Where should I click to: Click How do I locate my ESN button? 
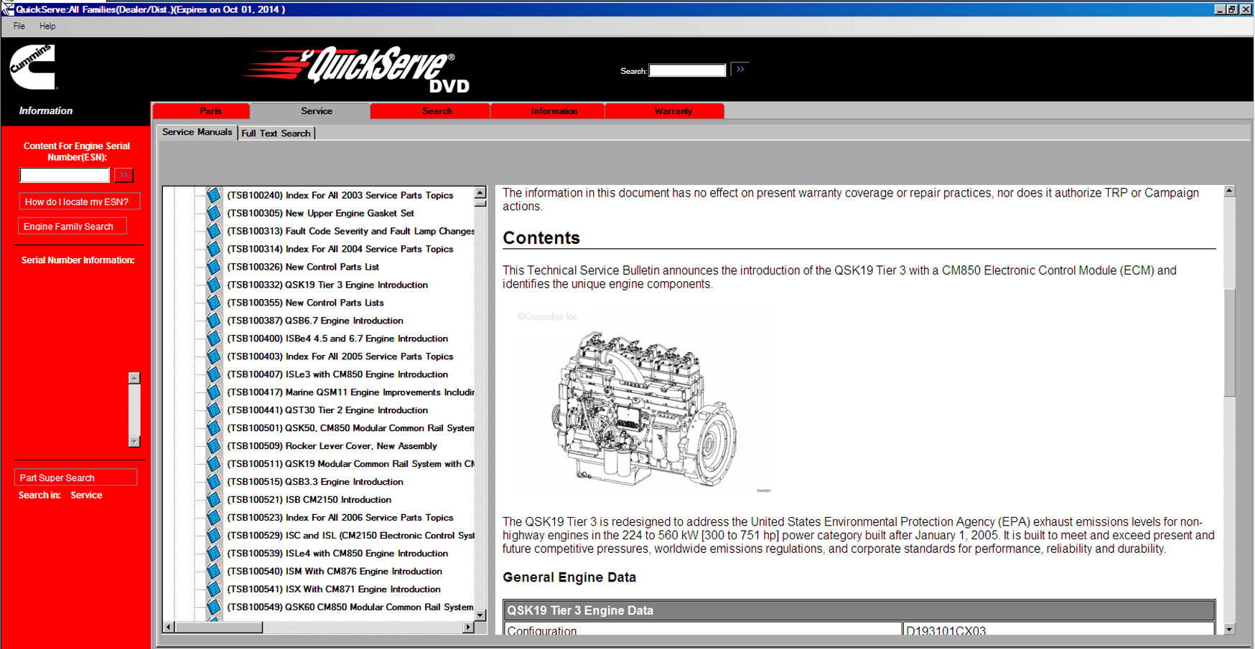click(78, 202)
